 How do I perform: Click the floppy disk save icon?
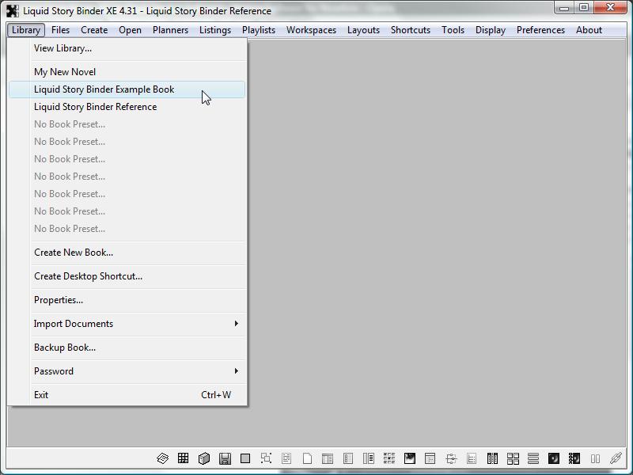(225, 458)
